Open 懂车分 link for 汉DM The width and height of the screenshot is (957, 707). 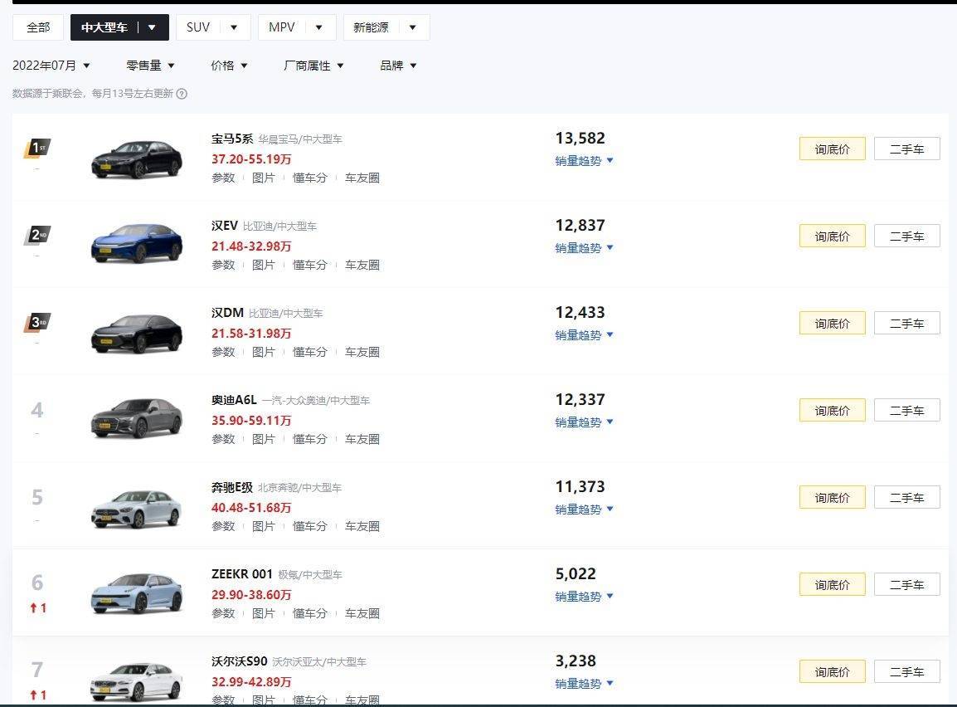pyautogui.click(x=310, y=352)
